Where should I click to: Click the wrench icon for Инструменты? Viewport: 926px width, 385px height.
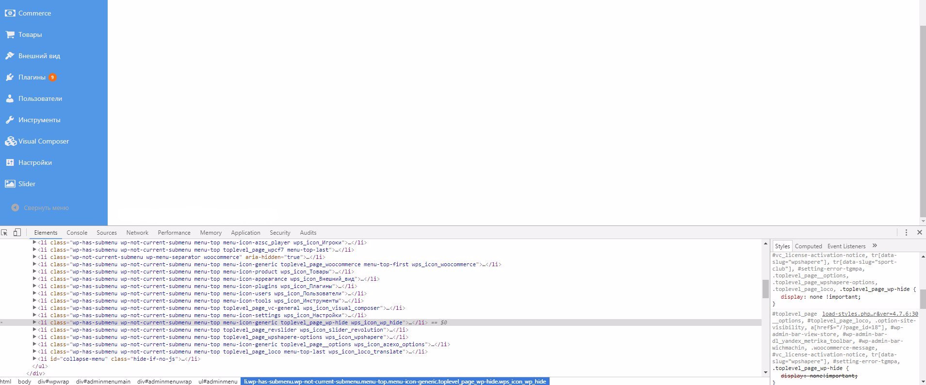pyautogui.click(x=10, y=120)
